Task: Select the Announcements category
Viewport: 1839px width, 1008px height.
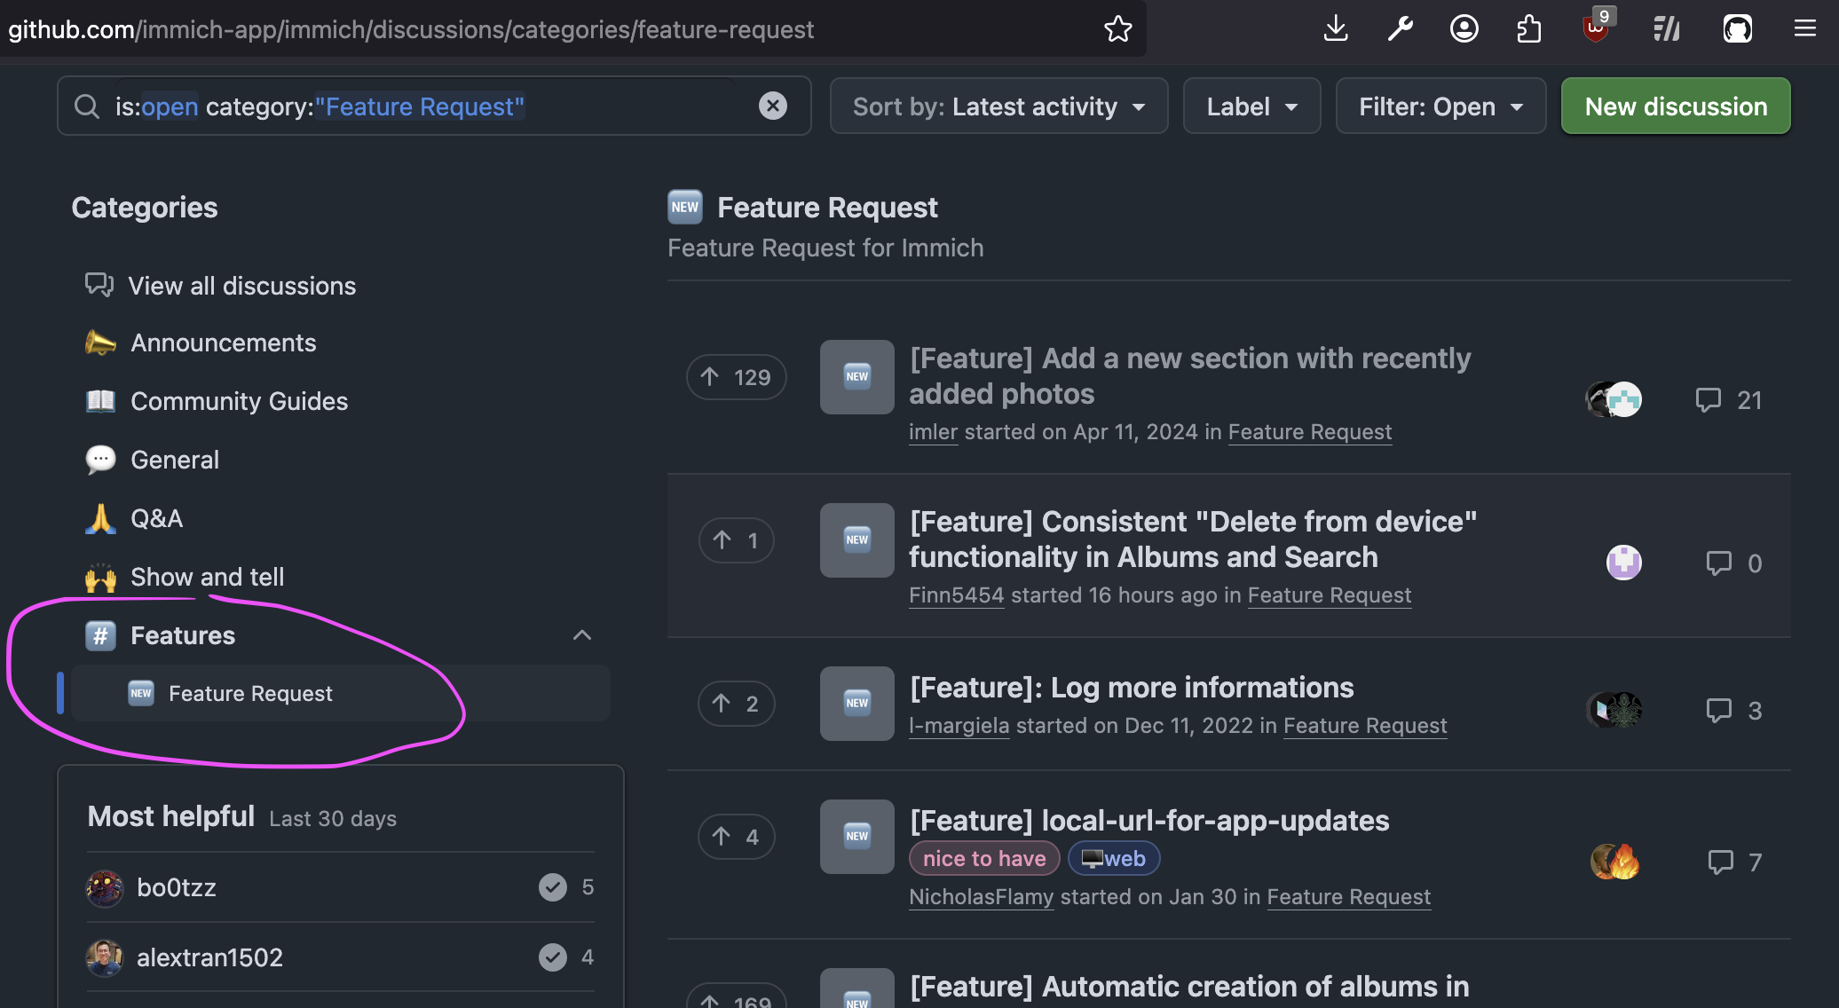Action: [x=223, y=343]
